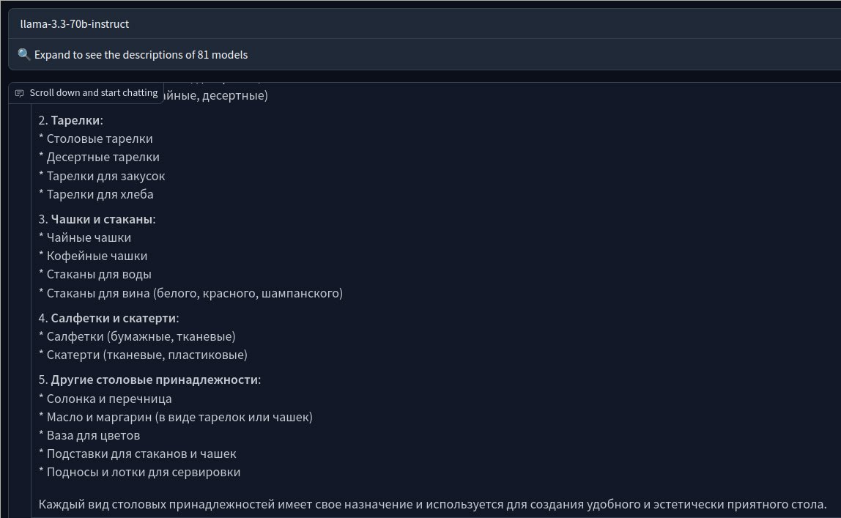Click the Scroll down and start chatting label
Viewport: 841px width, 518px height.
[93, 93]
